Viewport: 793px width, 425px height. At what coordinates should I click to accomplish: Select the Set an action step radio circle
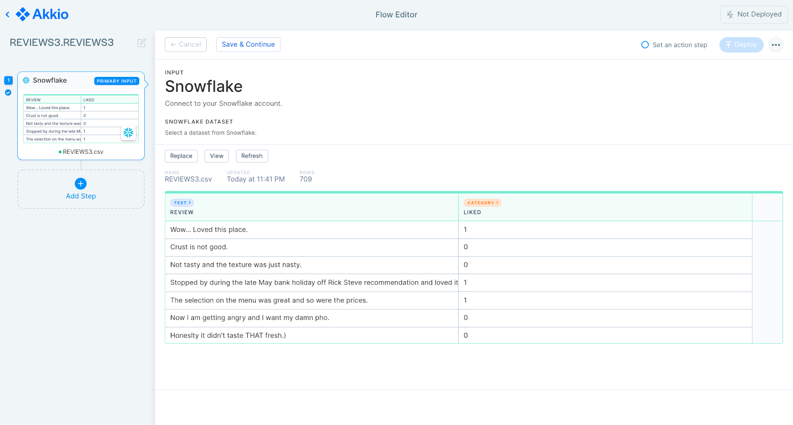coord(645,45)
